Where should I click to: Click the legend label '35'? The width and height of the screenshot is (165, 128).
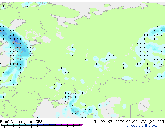[62, 127]
